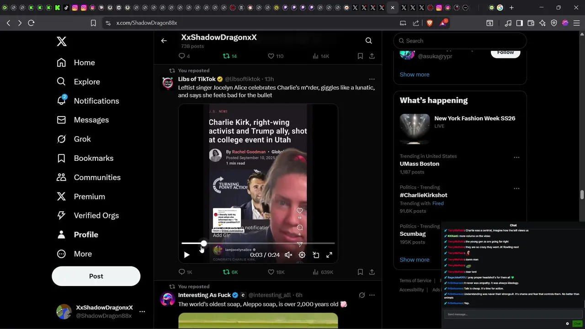Reply to the Libs of TikTok post
The height and width of the screenshot is (329, 585).
[x=185, y=272]
